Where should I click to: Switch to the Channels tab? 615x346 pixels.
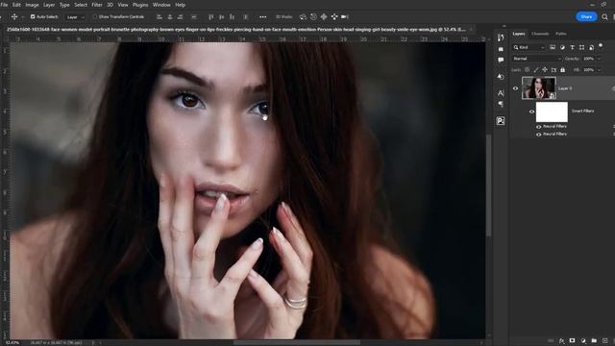(540, 34)
